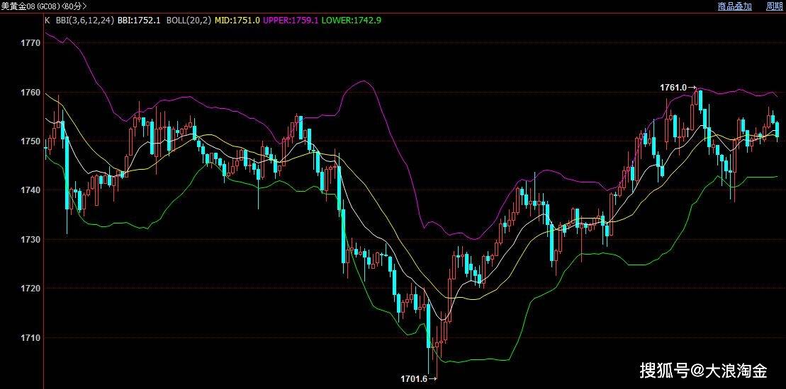Open the 周期 link
The image size is (786, 389).
[x=775, y=6]
